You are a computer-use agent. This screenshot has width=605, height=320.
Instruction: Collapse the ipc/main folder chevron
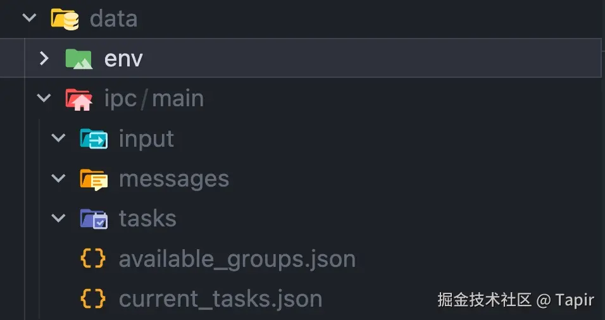(x=44, y=99)
